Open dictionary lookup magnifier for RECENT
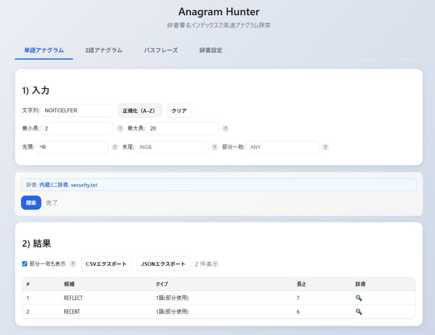 (359, 312)
